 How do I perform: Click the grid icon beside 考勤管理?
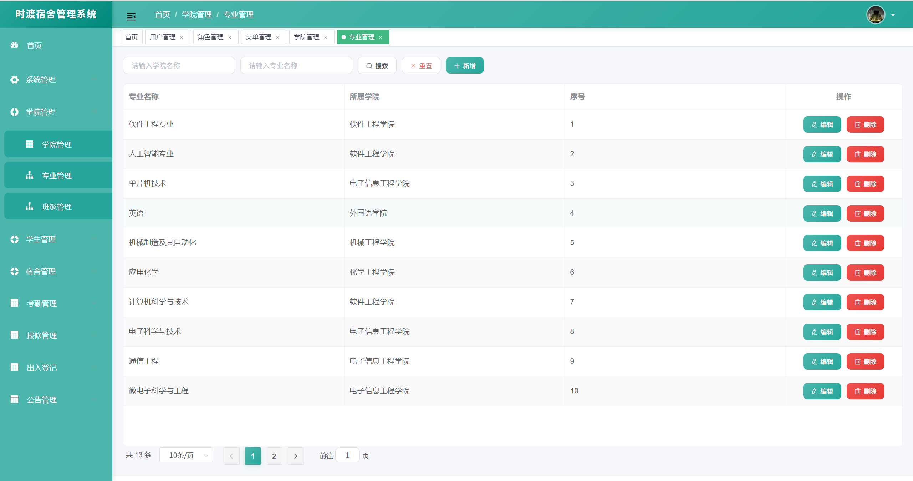coord(14,303)
